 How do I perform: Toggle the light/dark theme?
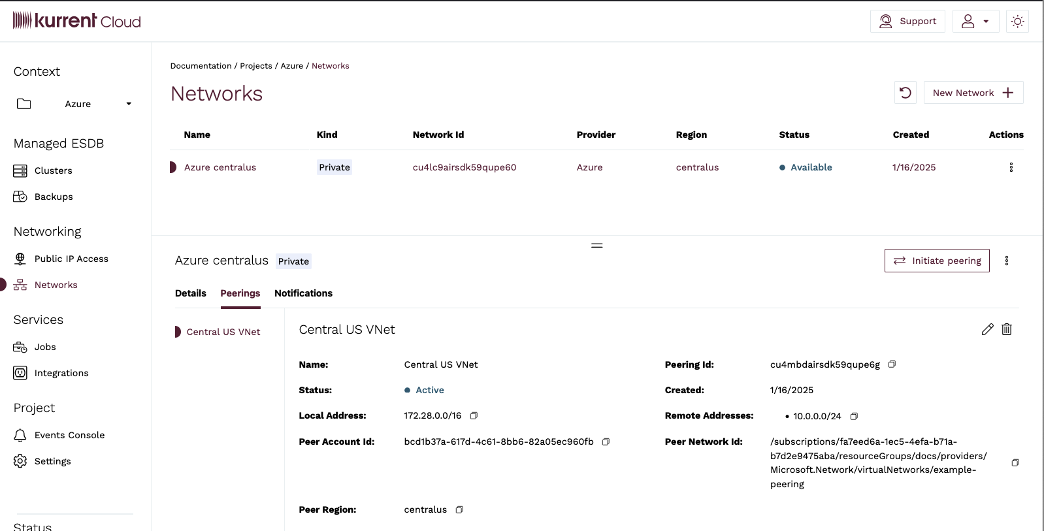pos(1017,22)
